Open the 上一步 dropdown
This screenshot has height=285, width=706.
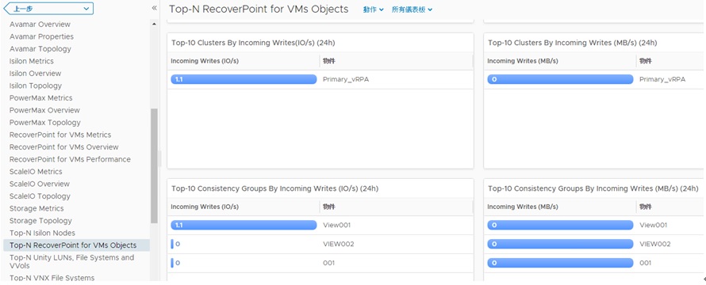pyautogui.click(x=48, y=9)
